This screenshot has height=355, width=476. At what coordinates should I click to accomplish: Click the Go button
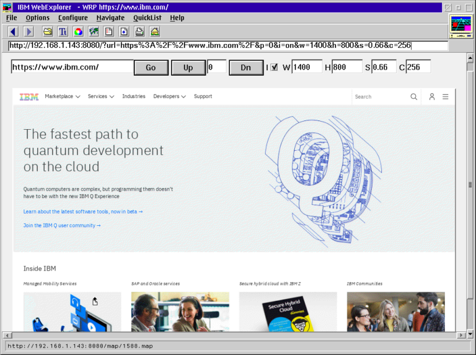151,68
